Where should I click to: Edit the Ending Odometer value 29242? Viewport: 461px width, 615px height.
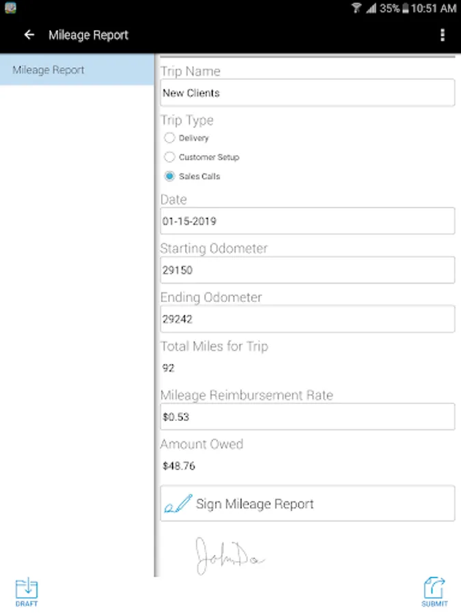pyautogui.click(x=307, y=319)
